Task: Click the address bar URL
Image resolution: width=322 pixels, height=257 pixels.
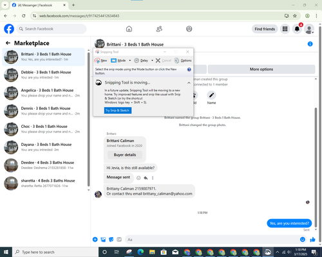Action: click(79, 16)
